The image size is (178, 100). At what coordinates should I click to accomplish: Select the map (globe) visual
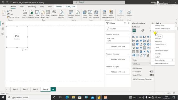point(133,48)
